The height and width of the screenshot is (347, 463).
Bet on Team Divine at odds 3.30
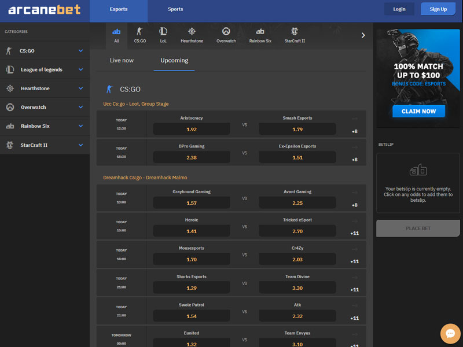click(x=297, y=287)
